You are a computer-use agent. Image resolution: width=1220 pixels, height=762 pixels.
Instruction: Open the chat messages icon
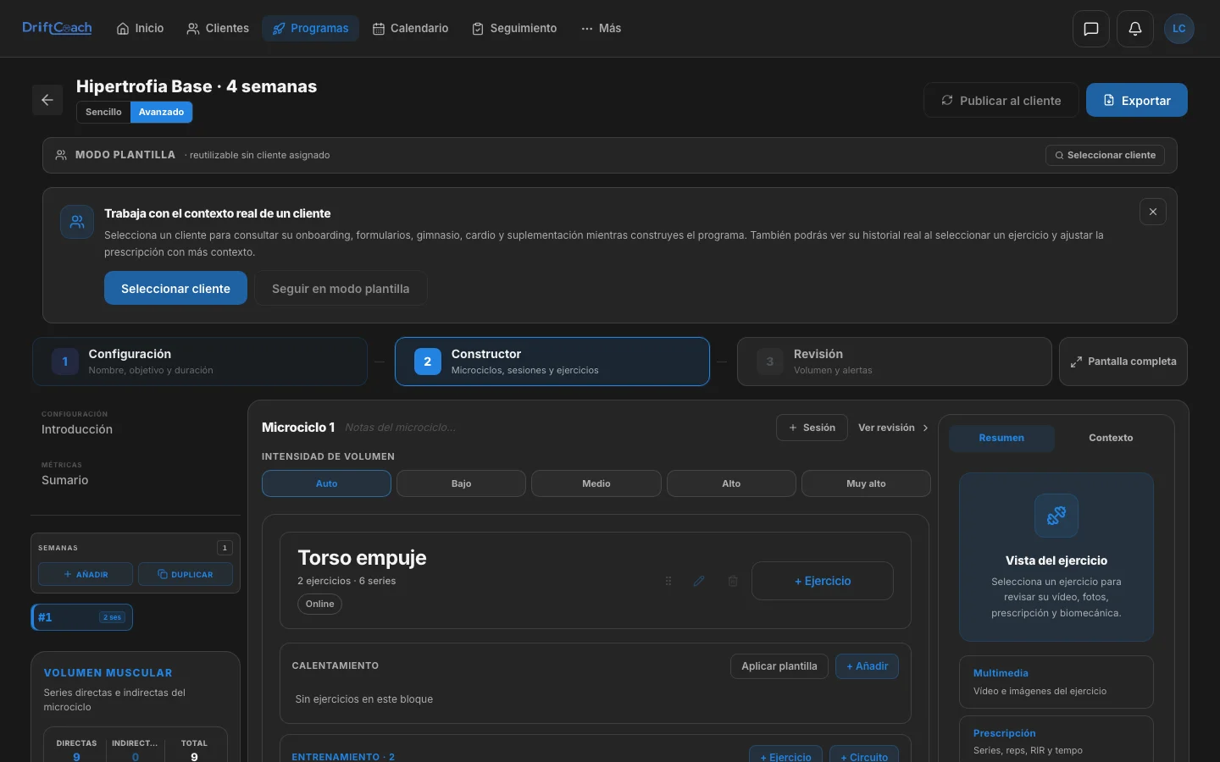[1091, 29]
